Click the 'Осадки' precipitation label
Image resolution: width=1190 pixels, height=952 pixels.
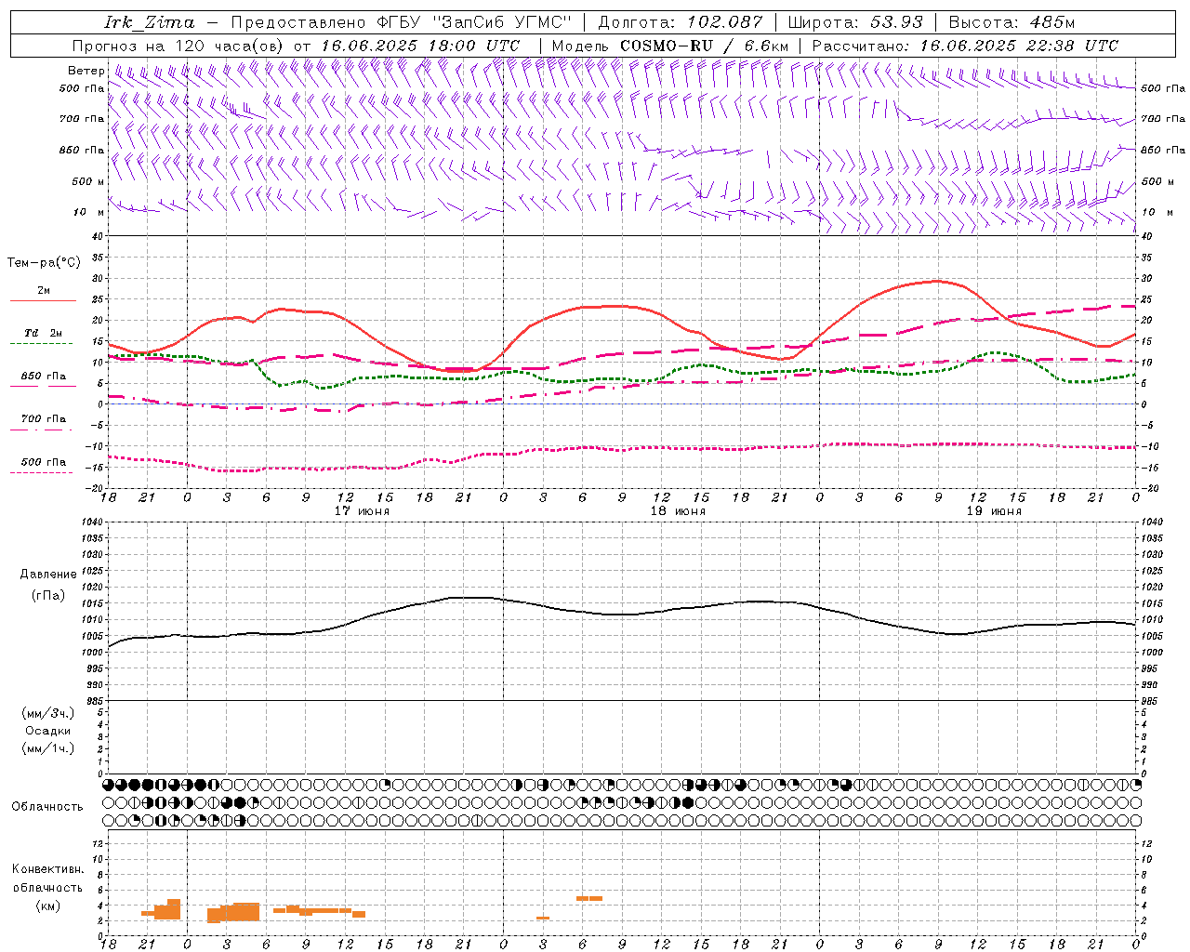pyautogui.click(x=47, y=731)
